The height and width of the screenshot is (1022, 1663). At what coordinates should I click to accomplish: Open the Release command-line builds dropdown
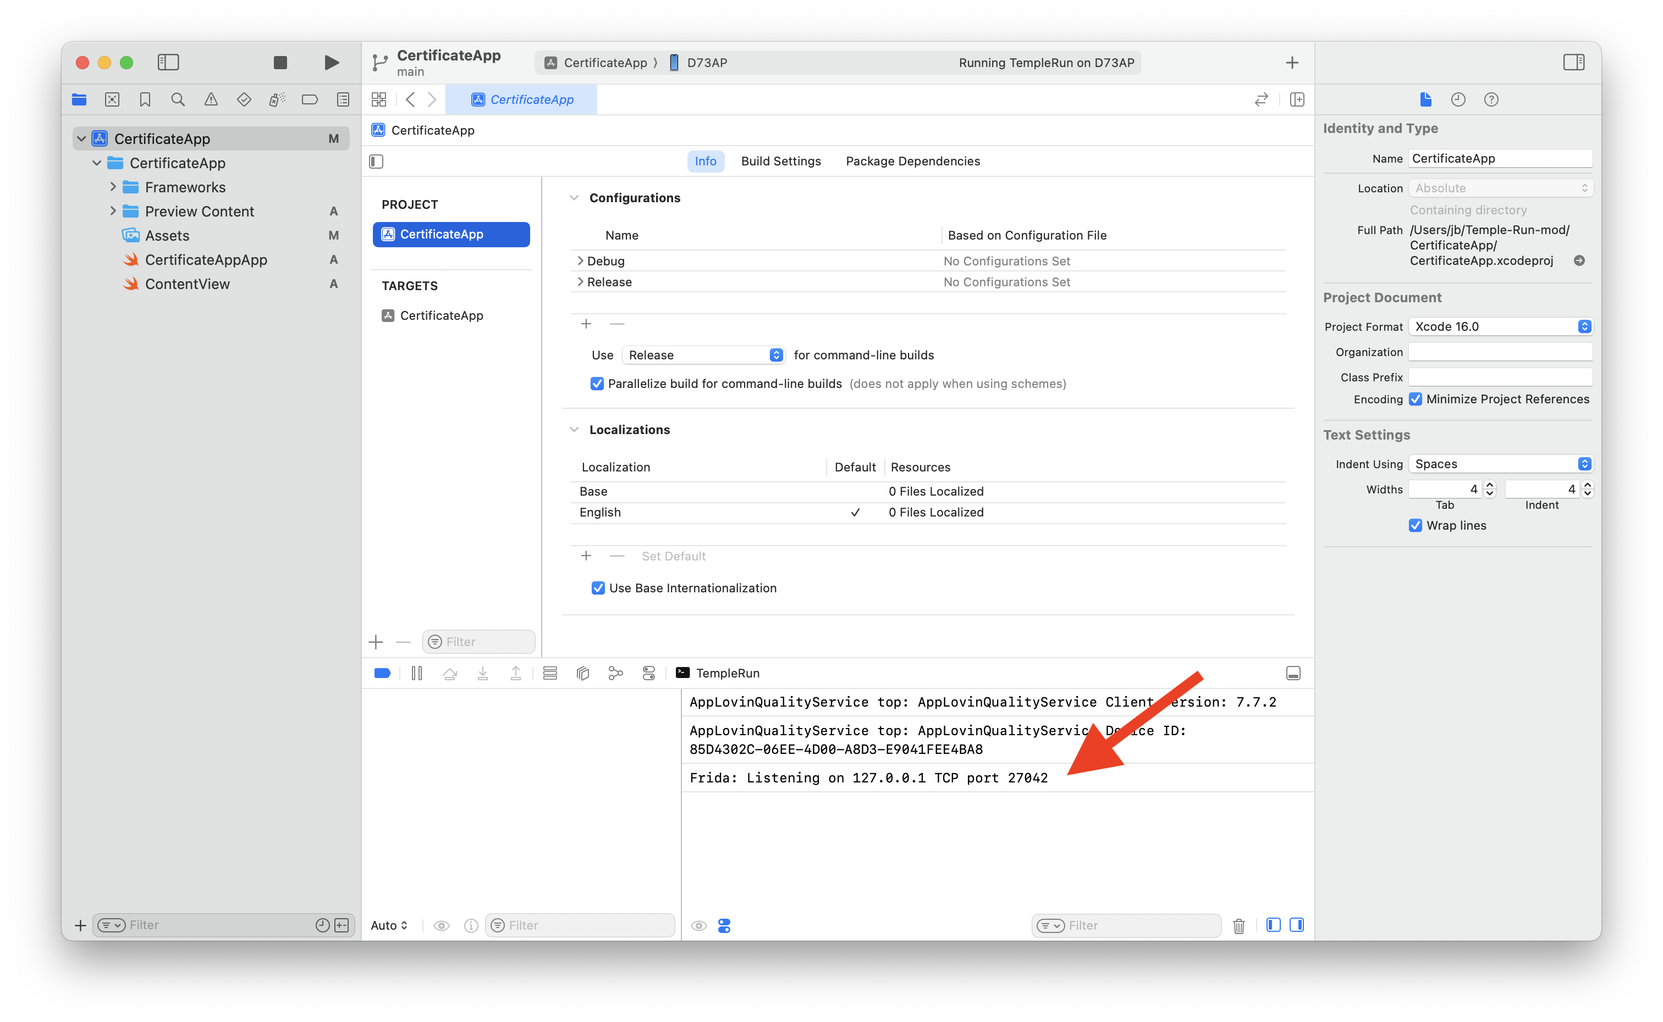[x=703, y=355]
